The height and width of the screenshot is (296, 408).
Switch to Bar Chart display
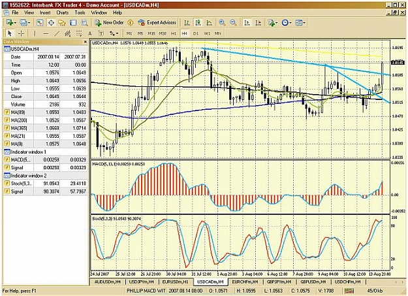tap(187, 23)
